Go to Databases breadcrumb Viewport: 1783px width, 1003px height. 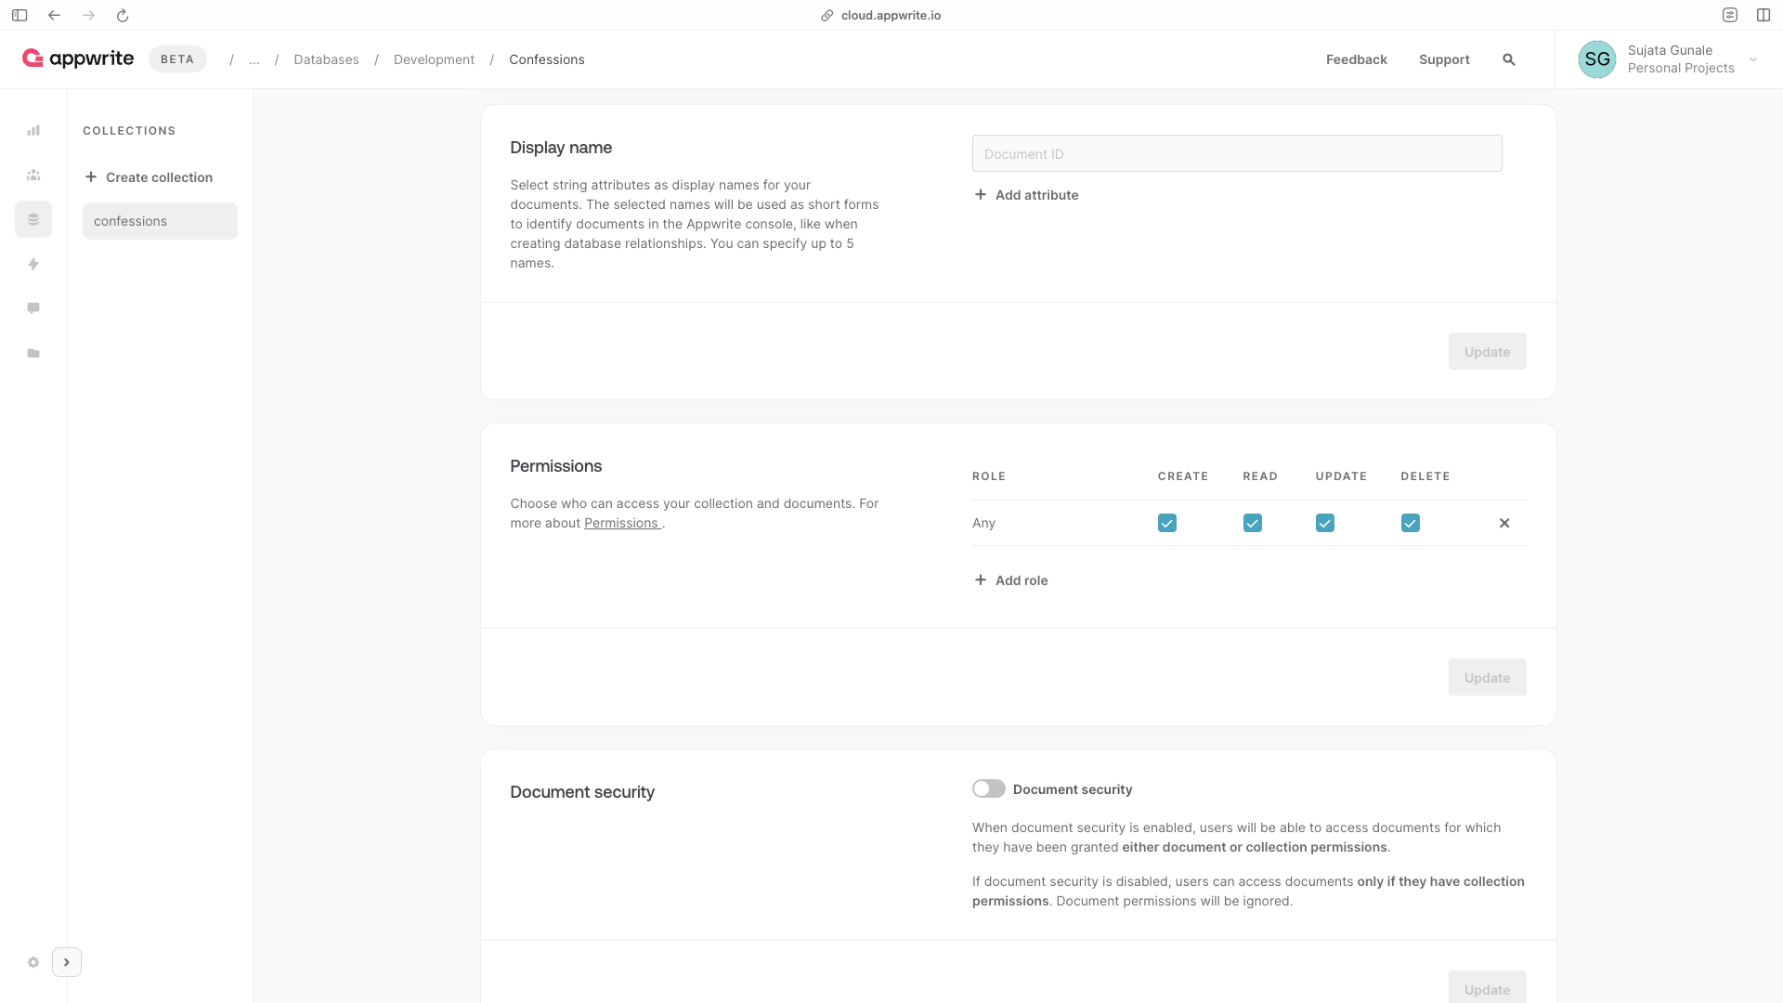pos(326,59)
